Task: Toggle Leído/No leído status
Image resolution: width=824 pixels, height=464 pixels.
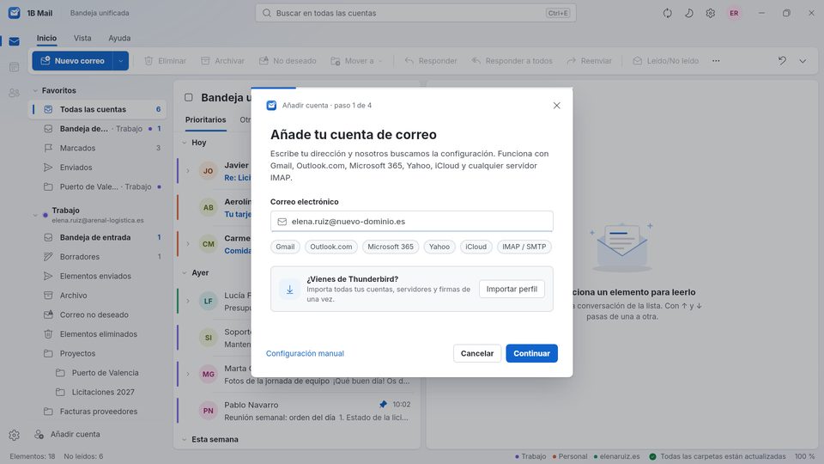Action: pyautogui.click(x=666, y=61)
